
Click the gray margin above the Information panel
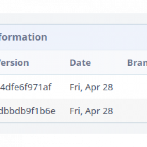point(73,19)
